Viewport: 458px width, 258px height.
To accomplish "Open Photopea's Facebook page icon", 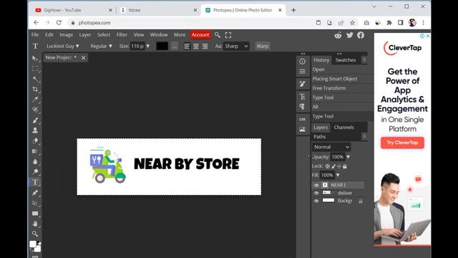I will pos(361,35).
